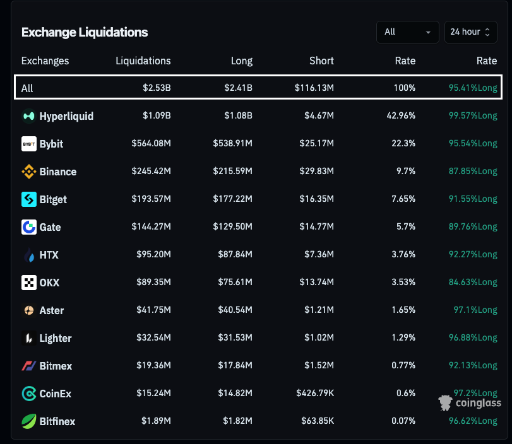Click OKX 84.63%Long value

473,282
